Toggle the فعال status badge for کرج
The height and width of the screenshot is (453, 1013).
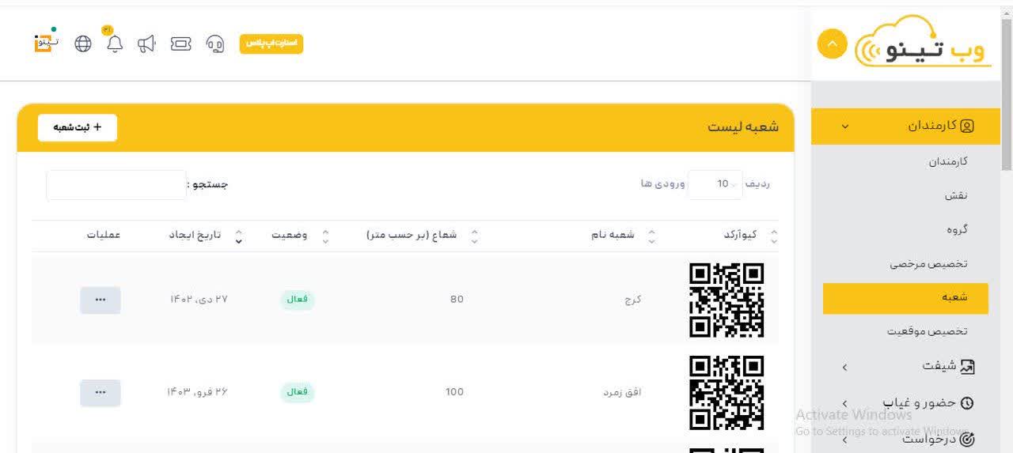(x=297, y=300)
